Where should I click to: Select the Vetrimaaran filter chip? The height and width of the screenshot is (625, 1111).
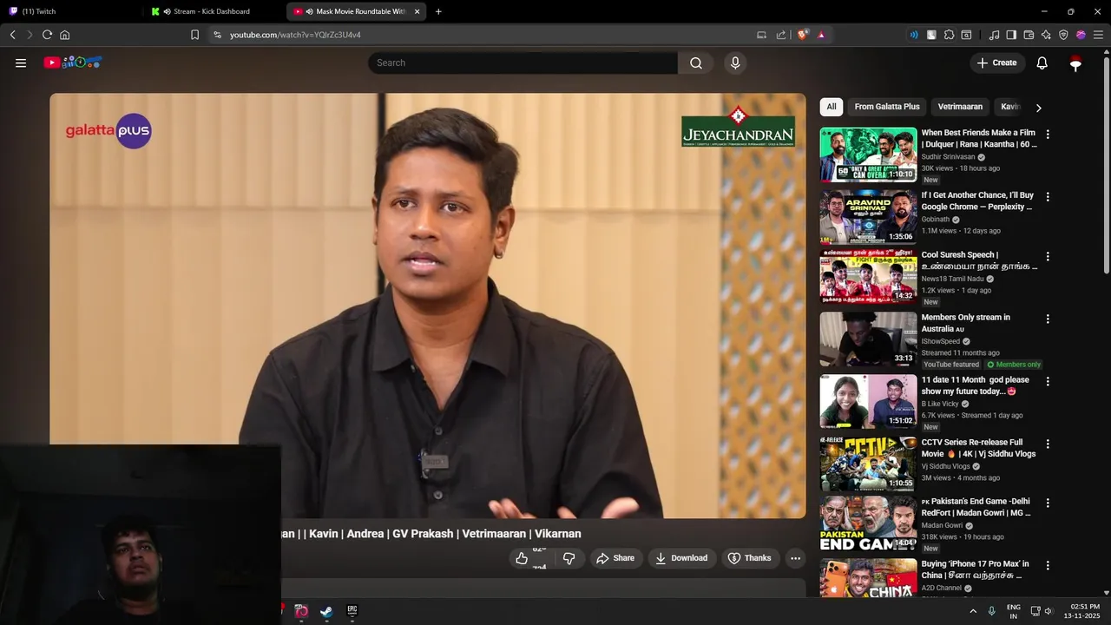click(x=960, y=107)
